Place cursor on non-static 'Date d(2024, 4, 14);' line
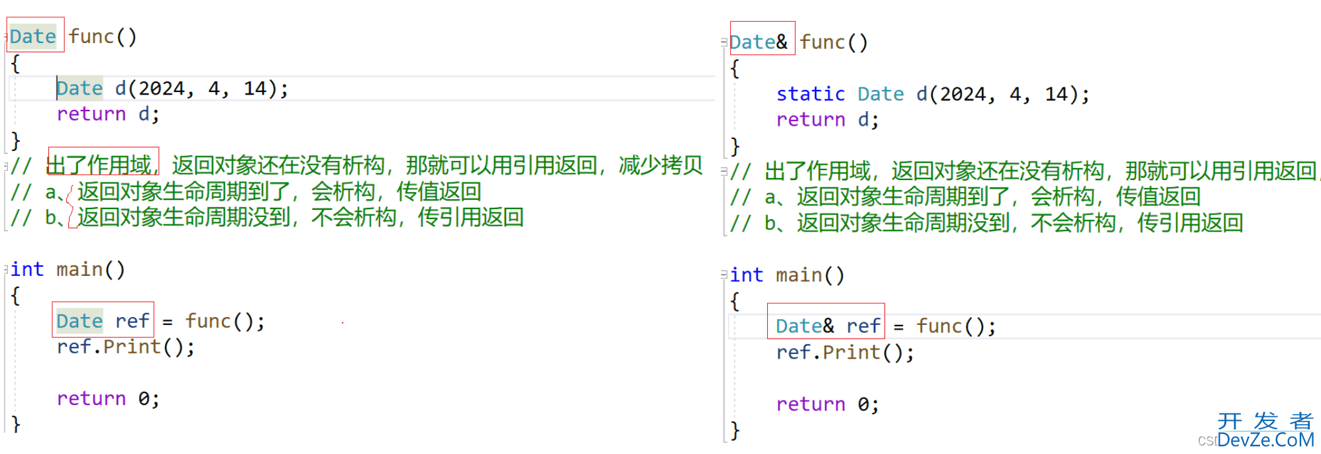1321x454 pixels. (x=172, y=88)
